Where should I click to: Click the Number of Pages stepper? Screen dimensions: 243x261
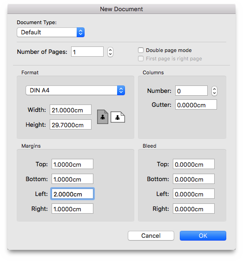[x=110, y=52]
